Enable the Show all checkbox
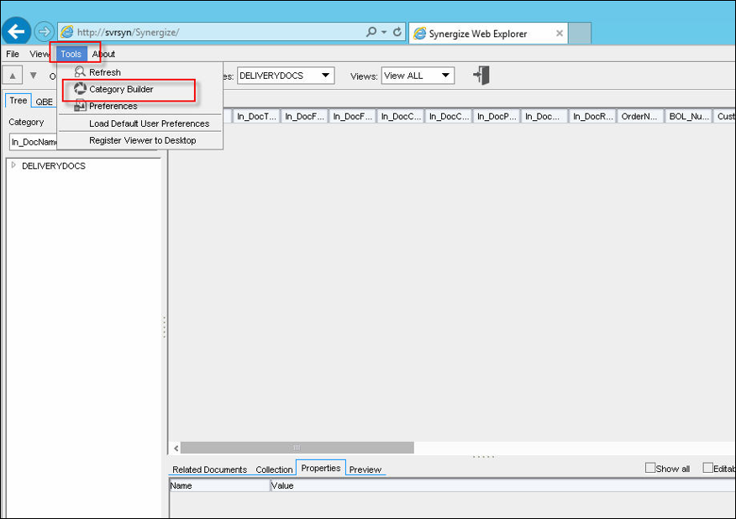The height and width of the screenshot is (519, 736). [x=649, y=468]
